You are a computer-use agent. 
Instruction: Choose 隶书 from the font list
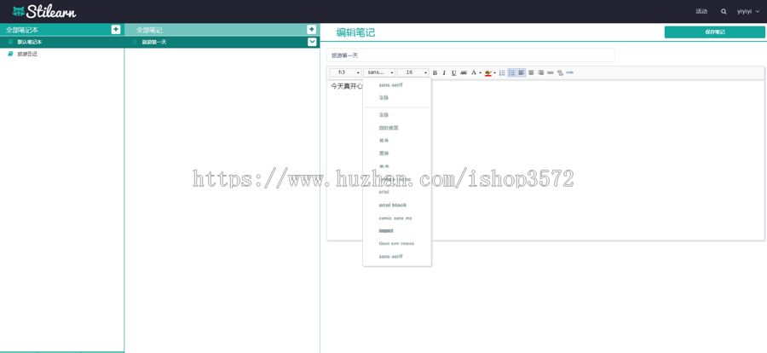point(384,166)
